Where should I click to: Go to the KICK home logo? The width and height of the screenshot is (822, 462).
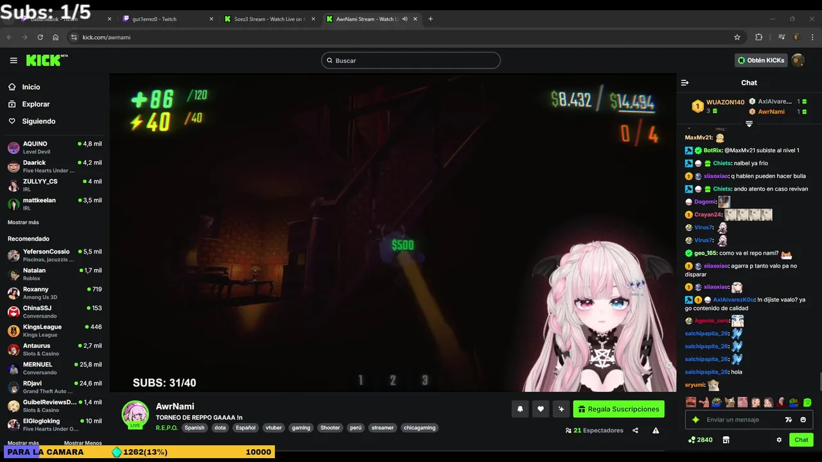tap(47, 60)
